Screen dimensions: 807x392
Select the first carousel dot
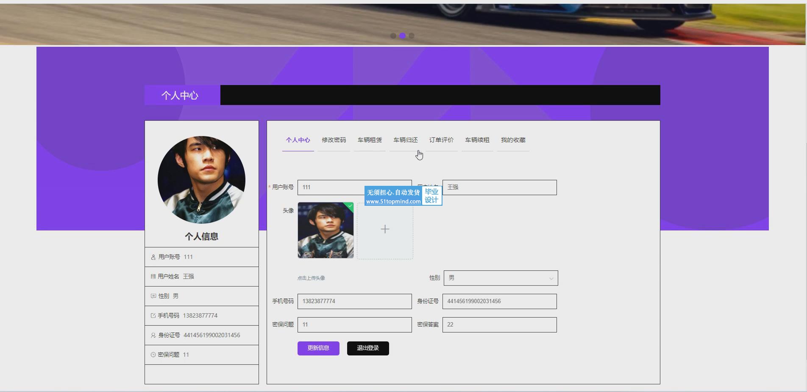tap(393, 36)
